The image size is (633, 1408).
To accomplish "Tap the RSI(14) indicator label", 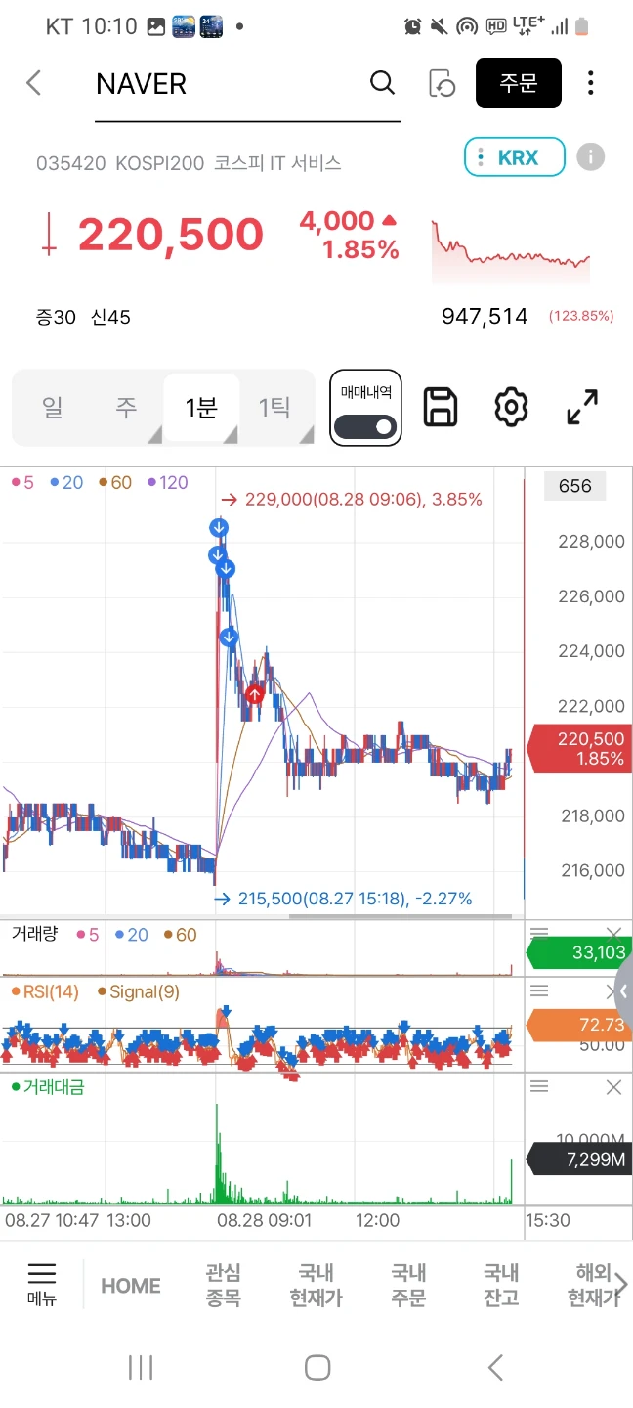I will pos(45,992).
